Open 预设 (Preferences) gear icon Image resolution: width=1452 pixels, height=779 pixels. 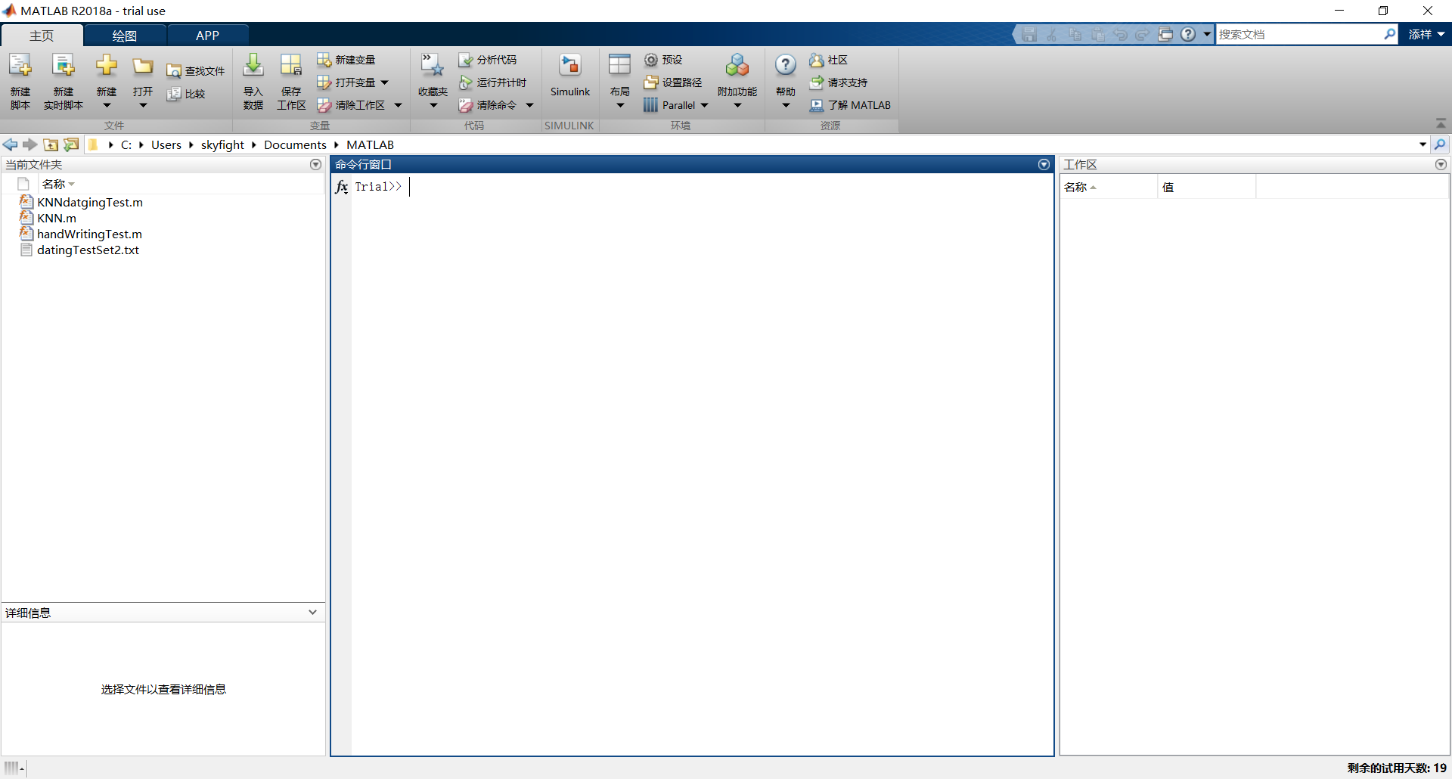651,60
